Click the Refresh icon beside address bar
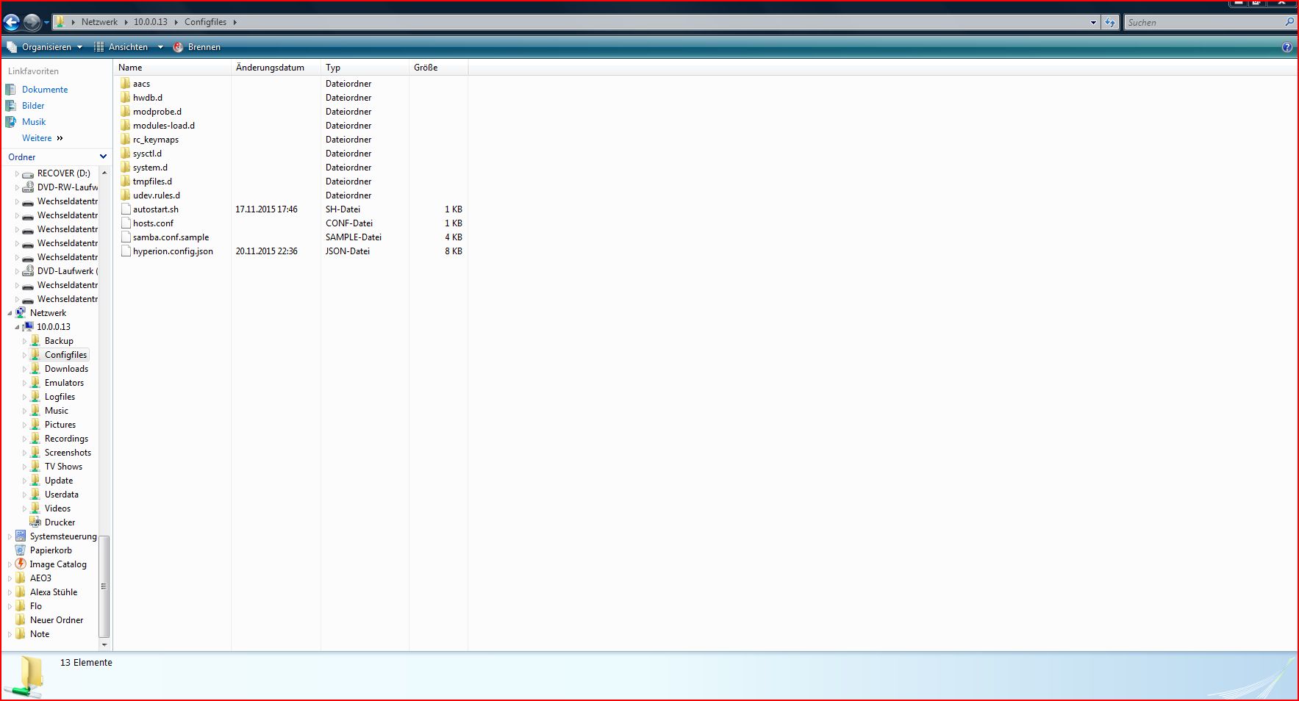This screenshot has width=1299, height=701. [x=1110, y=22]
